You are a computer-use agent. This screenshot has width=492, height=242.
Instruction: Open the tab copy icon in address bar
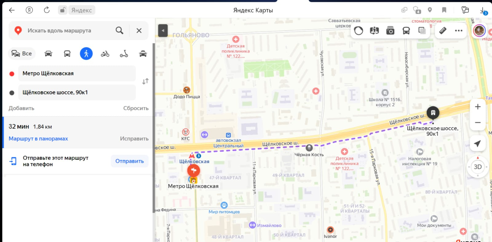click(x=404, y=10)
